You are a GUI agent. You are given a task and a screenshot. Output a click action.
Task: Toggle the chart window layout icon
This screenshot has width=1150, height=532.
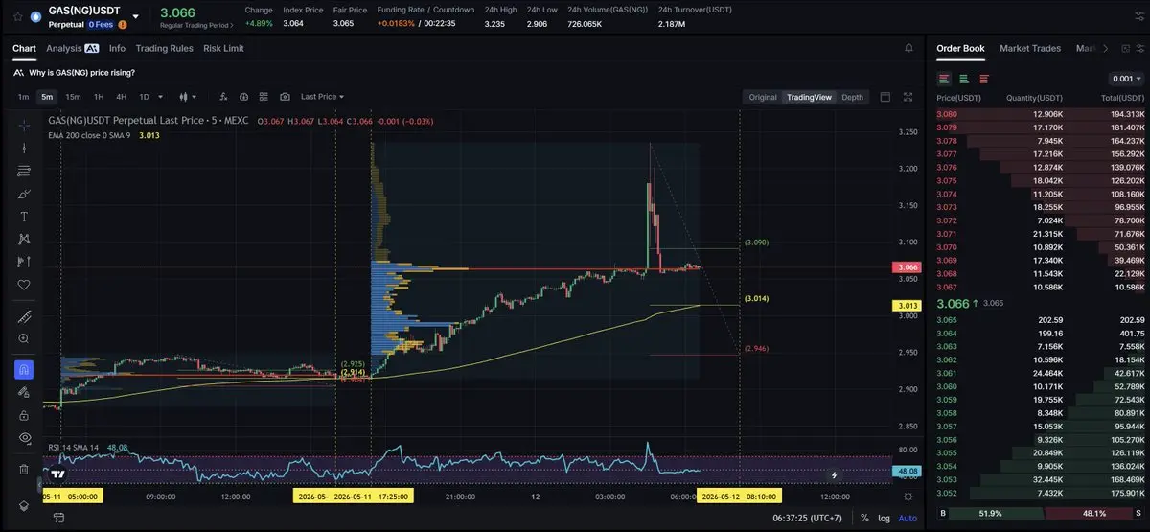click(885, 97)
